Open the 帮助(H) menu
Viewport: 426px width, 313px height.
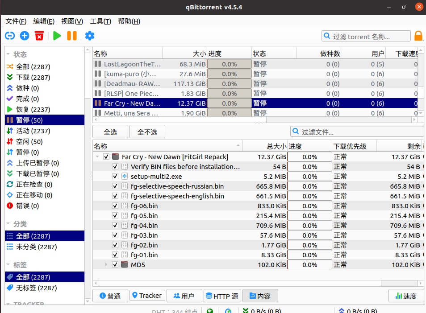(x=129, y=21)
